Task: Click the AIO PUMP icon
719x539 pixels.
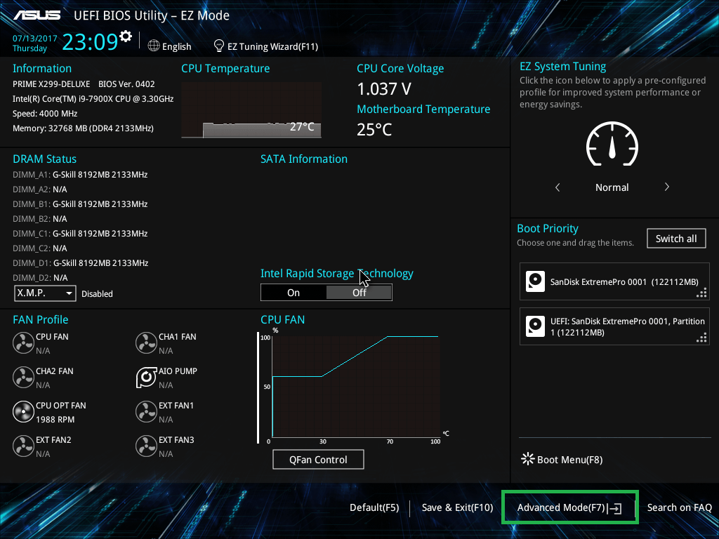Action: 146,377
